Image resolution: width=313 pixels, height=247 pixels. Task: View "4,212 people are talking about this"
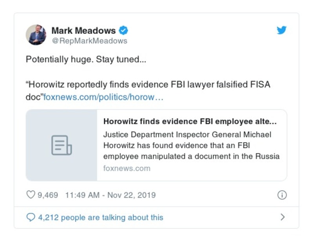pos(100,217)
